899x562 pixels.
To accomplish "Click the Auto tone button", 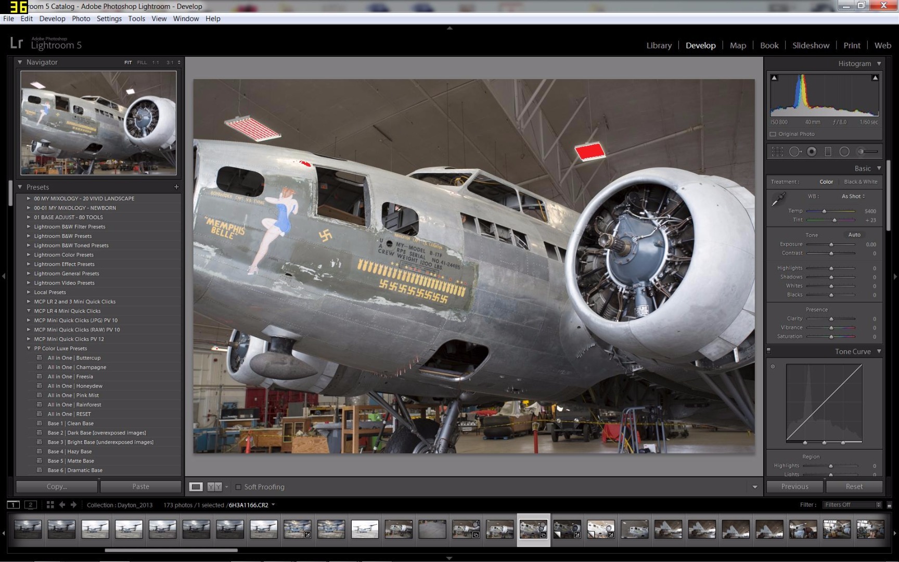I will pos(854,235).
